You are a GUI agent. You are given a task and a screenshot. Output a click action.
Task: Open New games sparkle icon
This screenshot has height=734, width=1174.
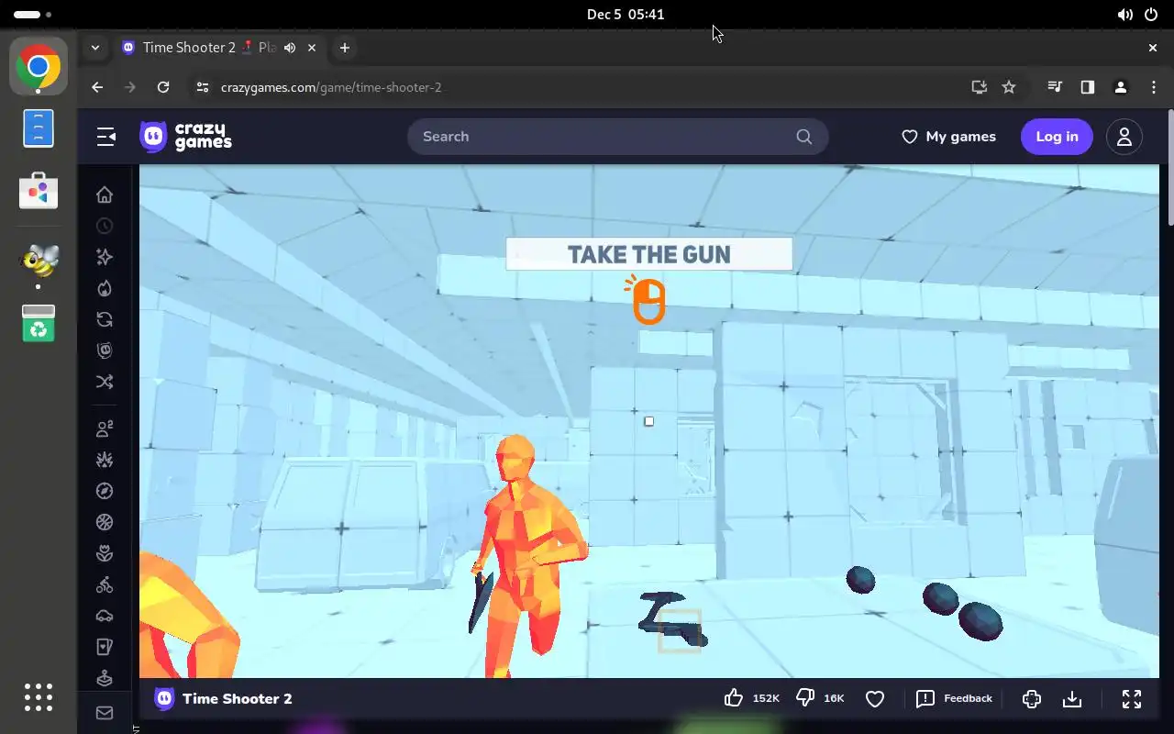coord(105,257)
